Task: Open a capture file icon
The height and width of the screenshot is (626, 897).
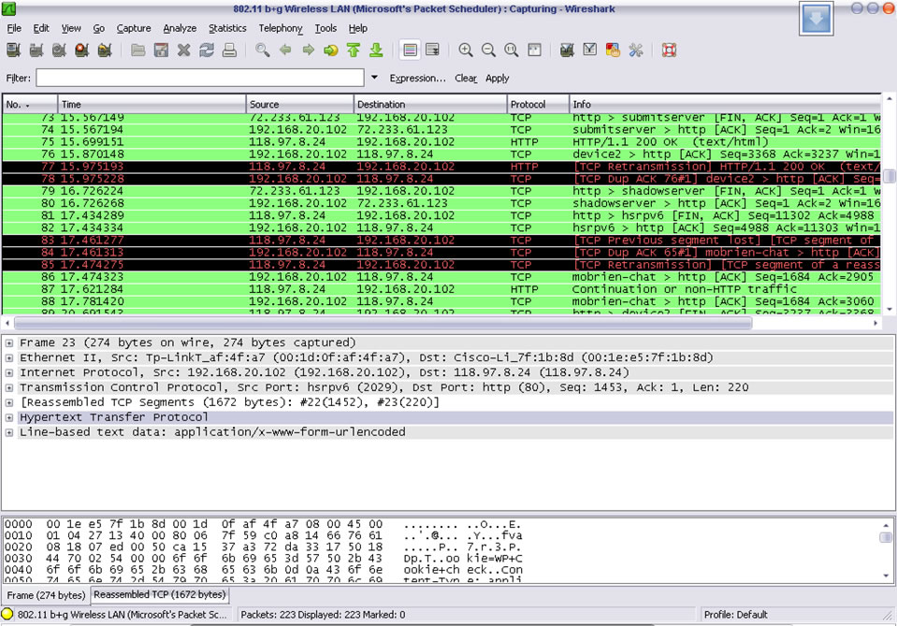Action: (137, 51)
